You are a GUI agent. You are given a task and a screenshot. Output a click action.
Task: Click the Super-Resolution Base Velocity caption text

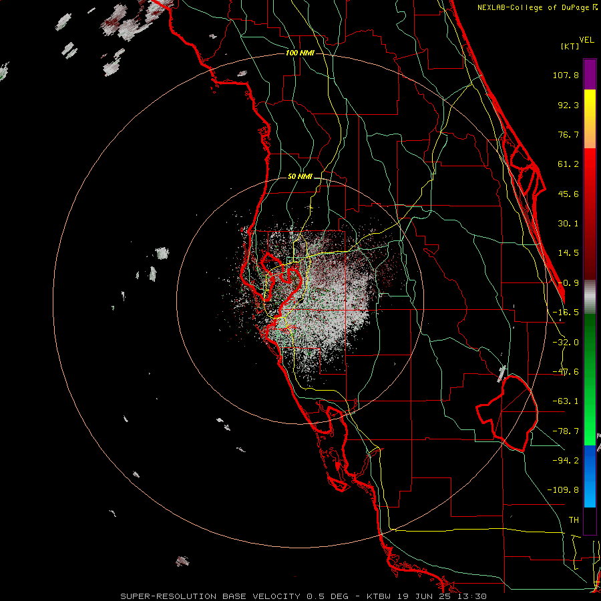[x=304, y=596]
